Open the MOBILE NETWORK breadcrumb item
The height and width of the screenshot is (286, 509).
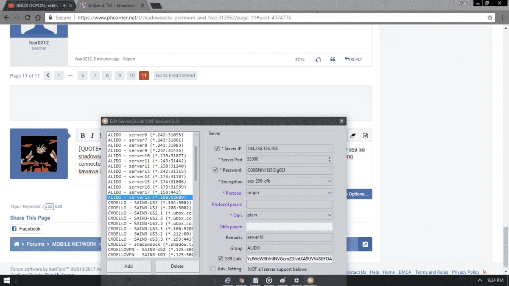[74, 244]
